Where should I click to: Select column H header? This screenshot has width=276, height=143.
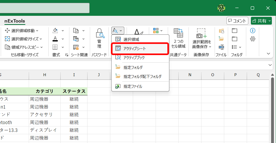click(x=45, y=75)
